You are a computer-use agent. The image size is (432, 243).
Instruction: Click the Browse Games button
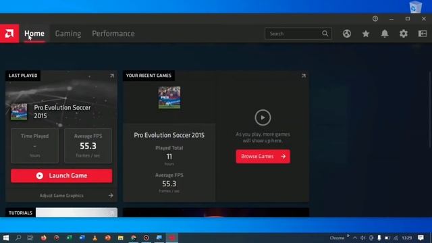coord(263,157)
